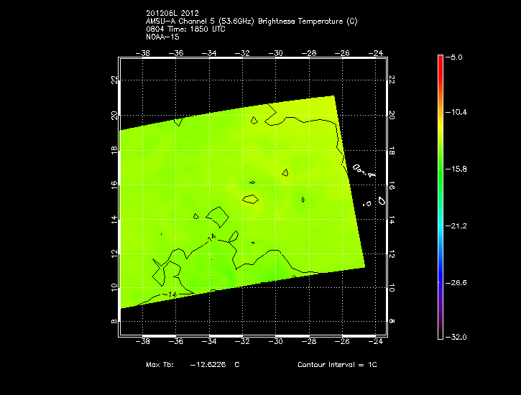521x395 pixels.
Task: Click the -14 contour line label
Action: (170, 294)
